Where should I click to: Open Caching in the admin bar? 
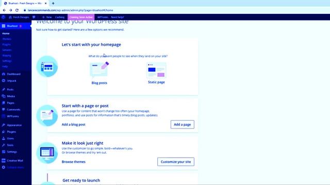pyautogui.click(x=60, y=17)
